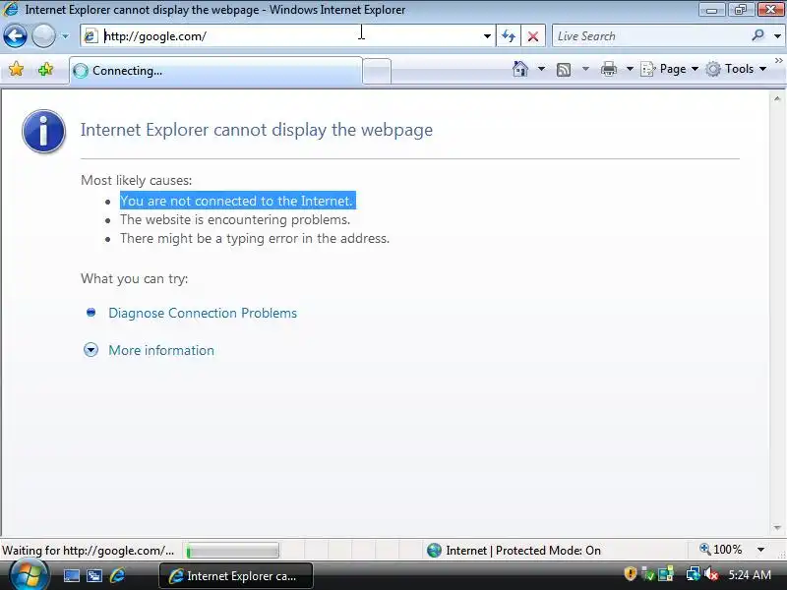This screenshot has width=787, height=590.
Task: Open the search provider options dropdown
Action: click(x=777, y=36)
